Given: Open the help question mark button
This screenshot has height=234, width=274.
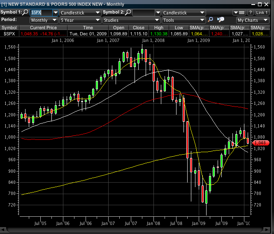Looking at the screenshot, I should tap(250, 12).
